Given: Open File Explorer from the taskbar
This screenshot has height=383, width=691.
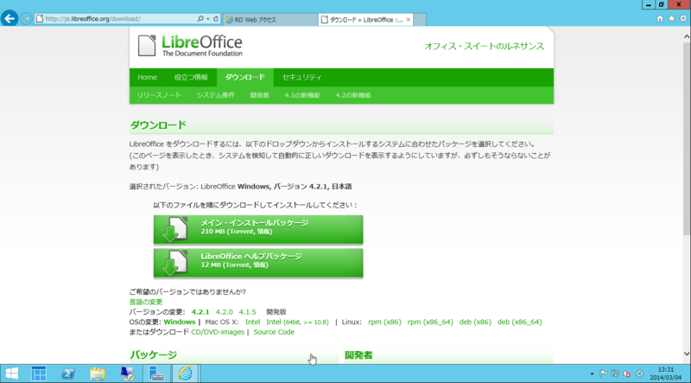Looking at the screenshot, I should pyautogui.click(x=98, y=373).
